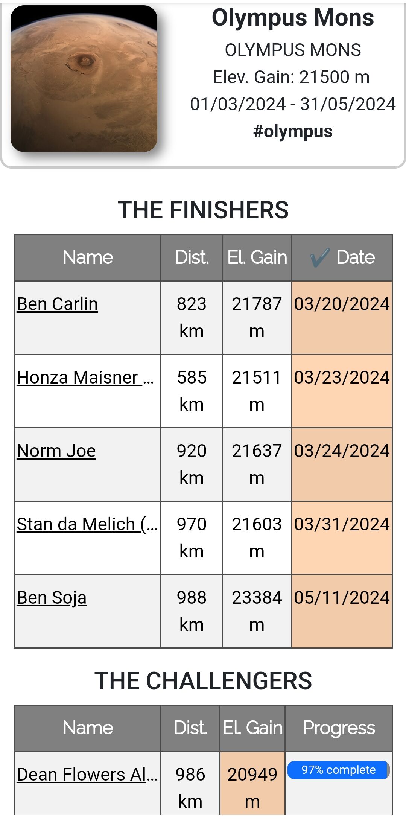The height and width of the screenshot is (819, 406).
Task: Open Ben Soja's profile link
Action: pyautogui.click(x=52, y=598)
